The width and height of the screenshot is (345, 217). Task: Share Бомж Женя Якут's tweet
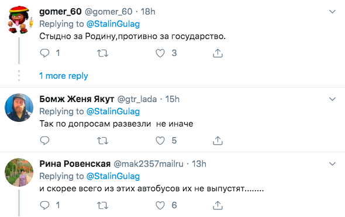pyautogui.click(x=218, y=141)
